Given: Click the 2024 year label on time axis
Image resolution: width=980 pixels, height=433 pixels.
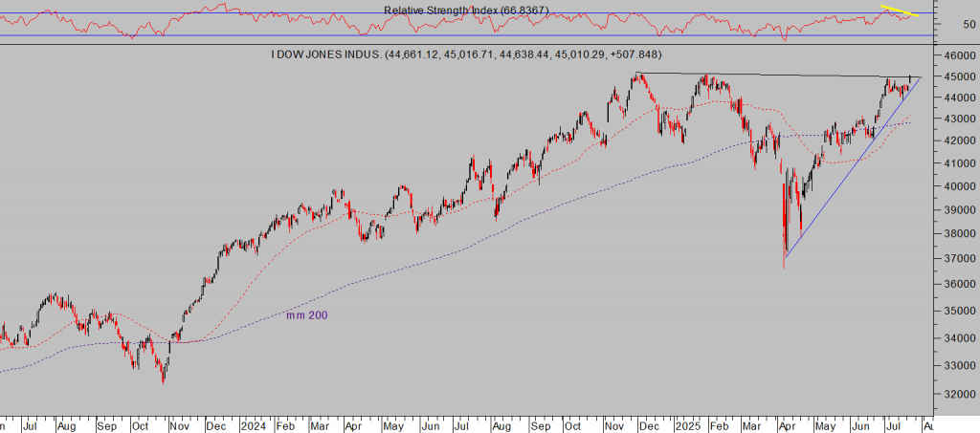Looking at the screenshot, I should (255, 427).
